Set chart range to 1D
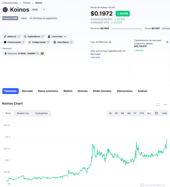 (110, 113)
